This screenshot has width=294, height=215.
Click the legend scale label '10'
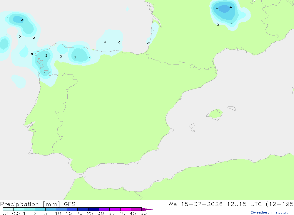pyautogui.click(x=58, y=213)
